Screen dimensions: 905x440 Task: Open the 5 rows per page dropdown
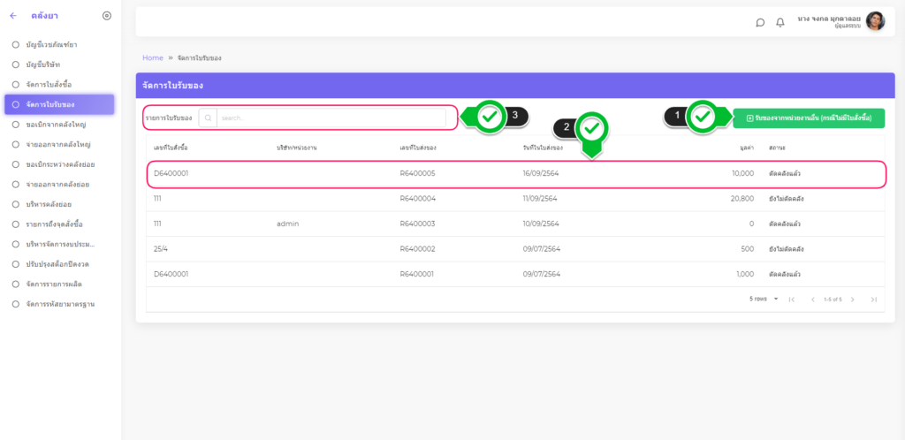[764, 300]
